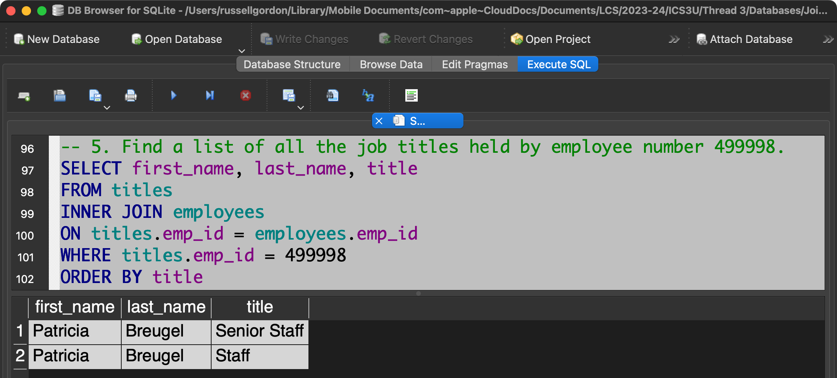
Task: Open the recent files chevron under Open Database
Action: [241, 51]
